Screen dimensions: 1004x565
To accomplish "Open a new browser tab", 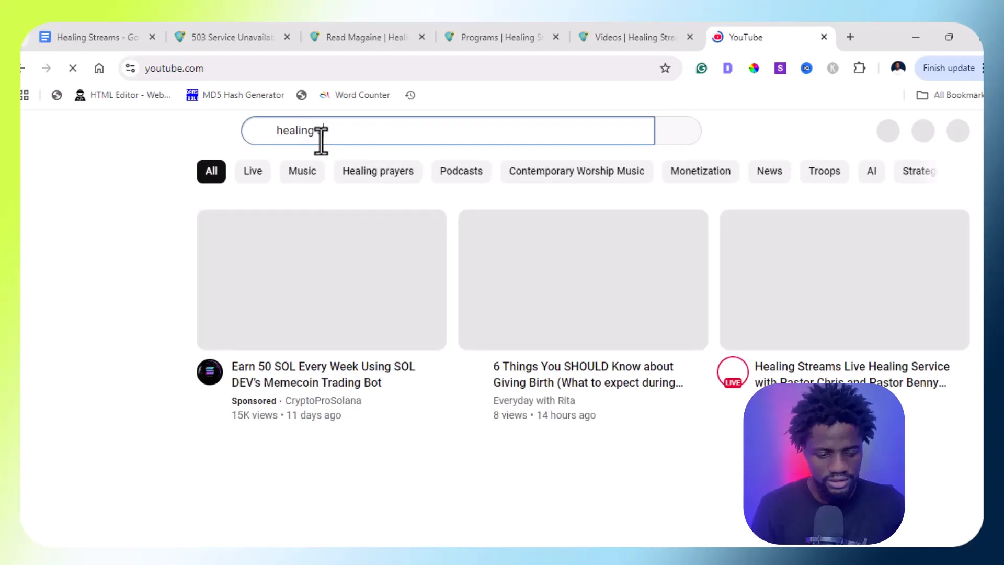I will [850, 37].
